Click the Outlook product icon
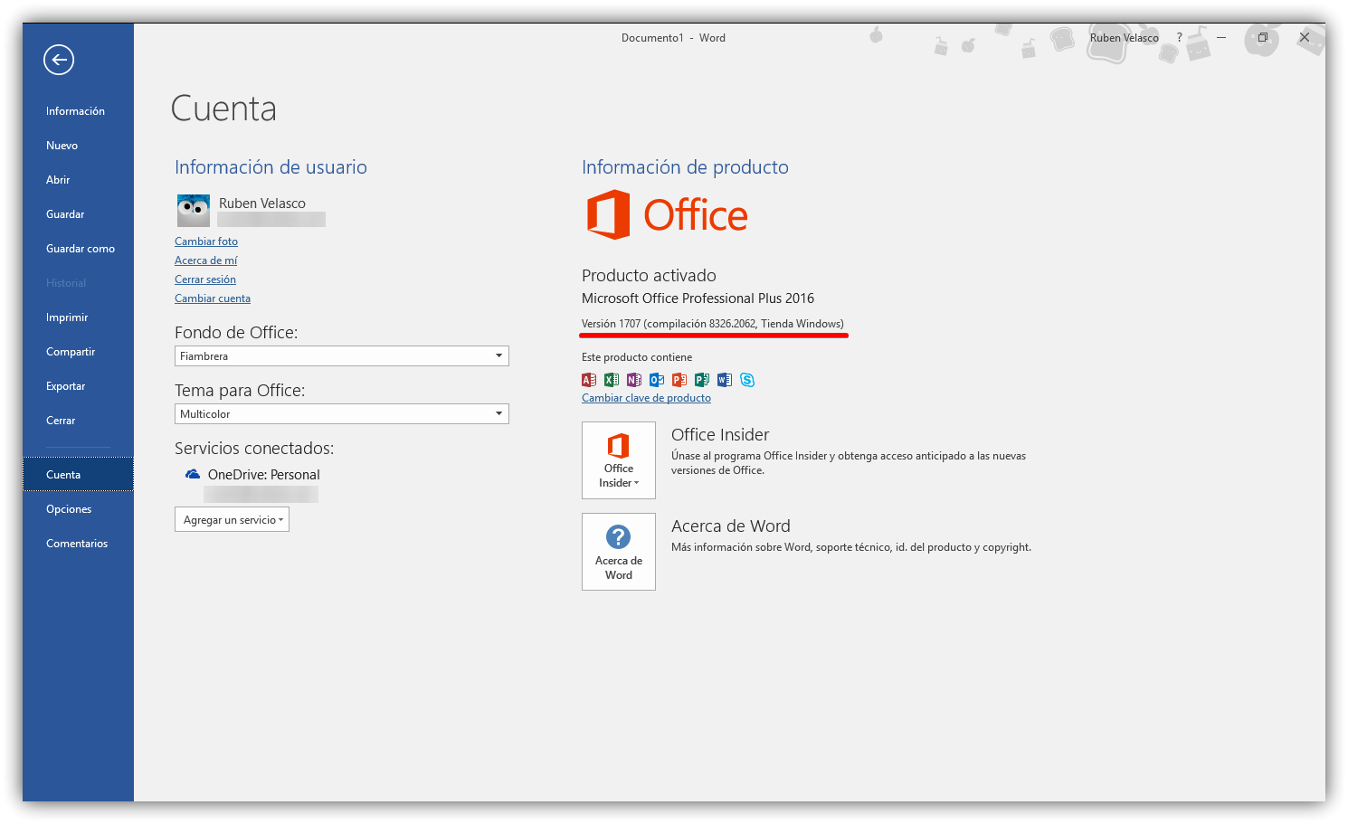Viewport: 1348px width, 824px height. click(x=657, y=380)
